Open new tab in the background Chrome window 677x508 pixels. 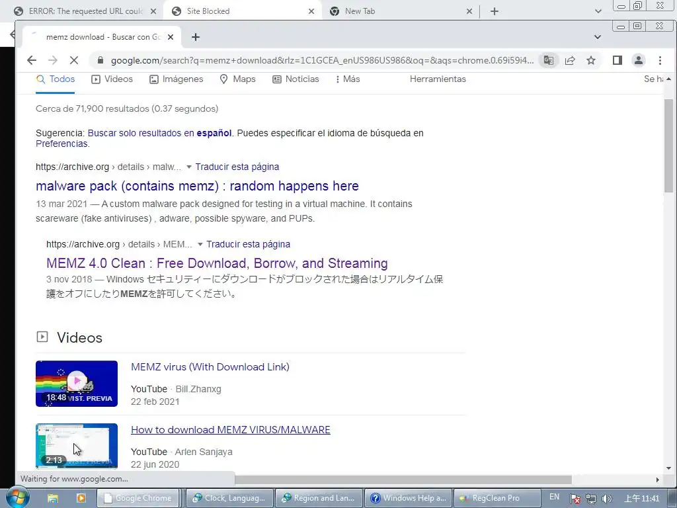[x=495, y=11]
